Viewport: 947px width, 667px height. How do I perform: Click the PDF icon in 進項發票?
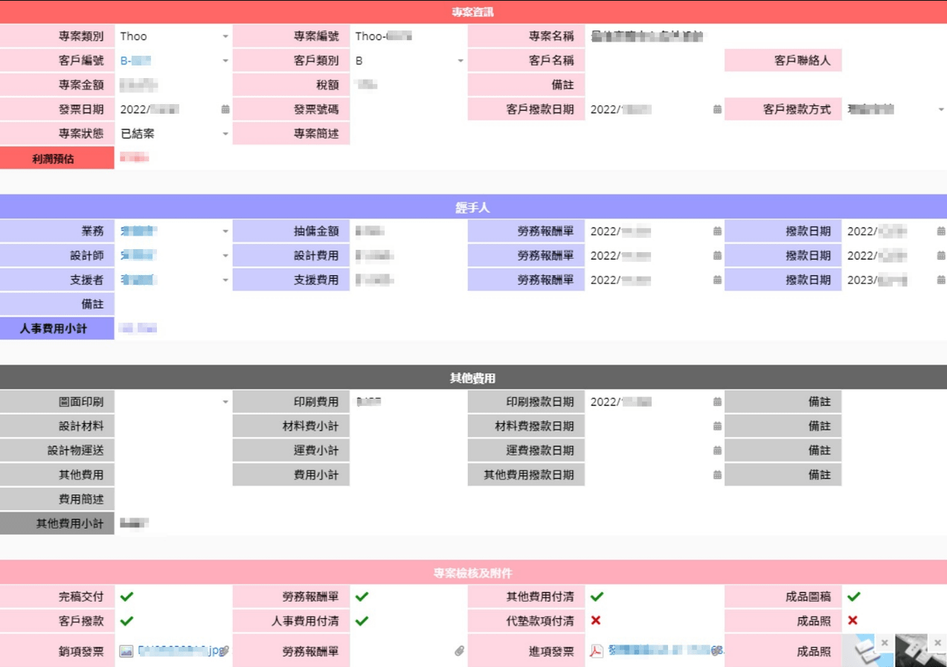pos(596,651)
